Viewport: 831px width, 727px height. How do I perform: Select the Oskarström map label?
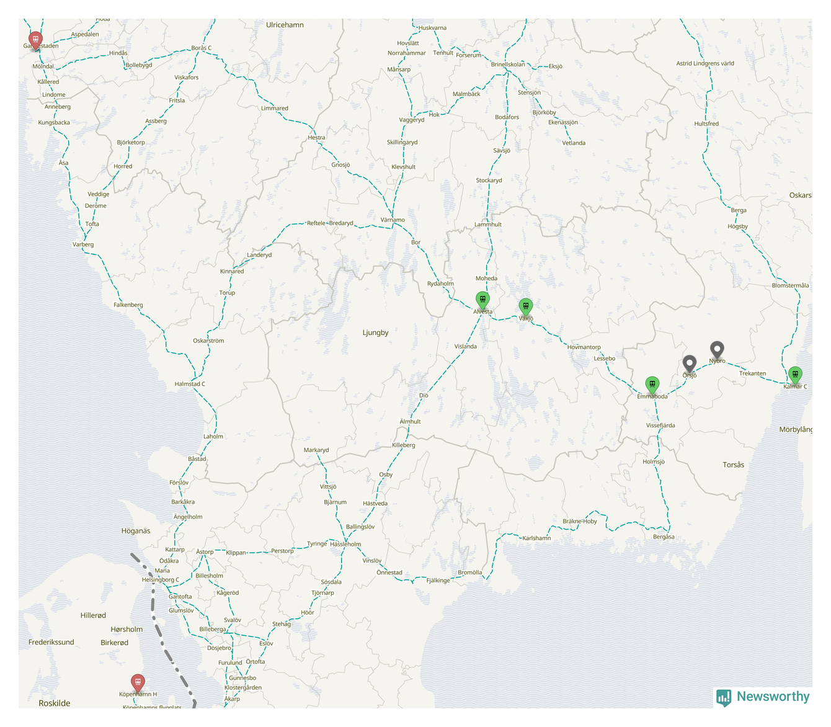tap(208, 341)
